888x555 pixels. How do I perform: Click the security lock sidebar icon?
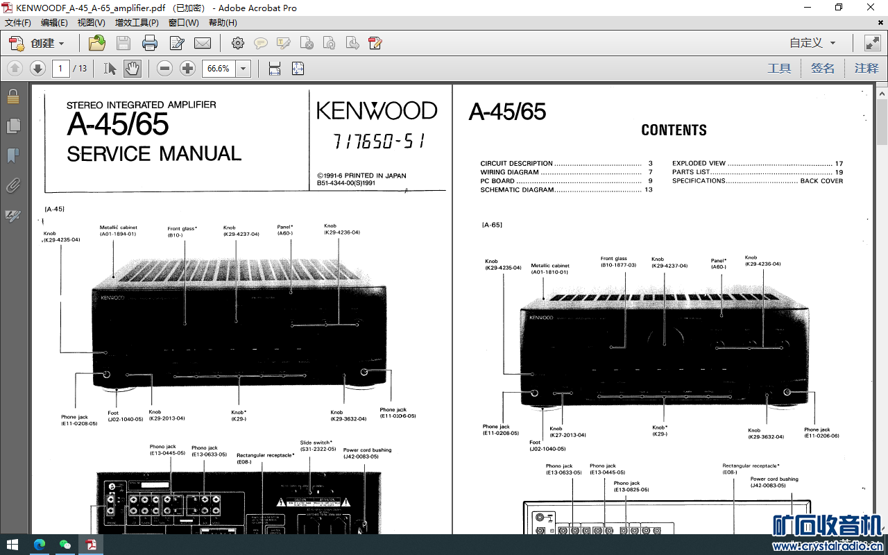13,96
